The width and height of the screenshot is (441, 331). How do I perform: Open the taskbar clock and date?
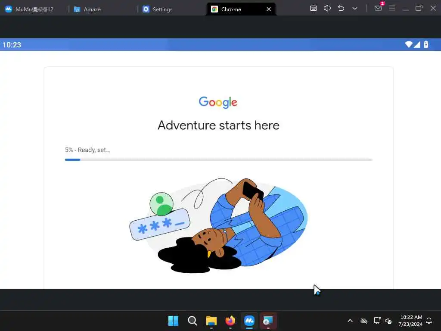(x=410, y=321)
